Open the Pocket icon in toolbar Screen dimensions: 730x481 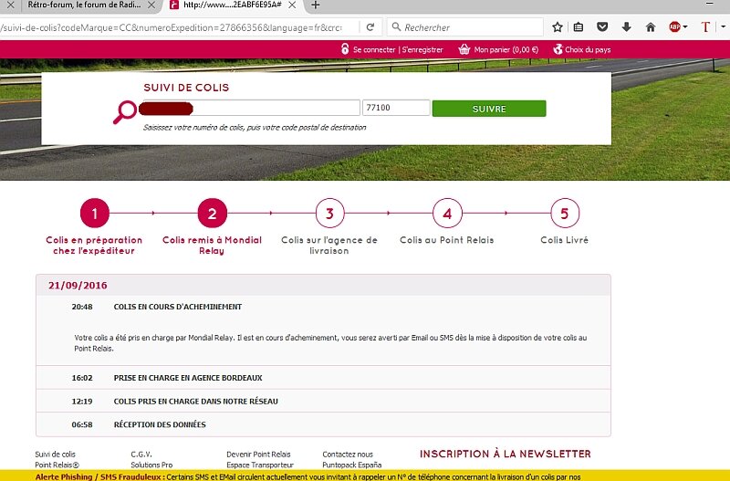point(602,27)
